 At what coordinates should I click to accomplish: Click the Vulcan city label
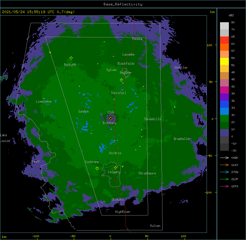[155, 226]
